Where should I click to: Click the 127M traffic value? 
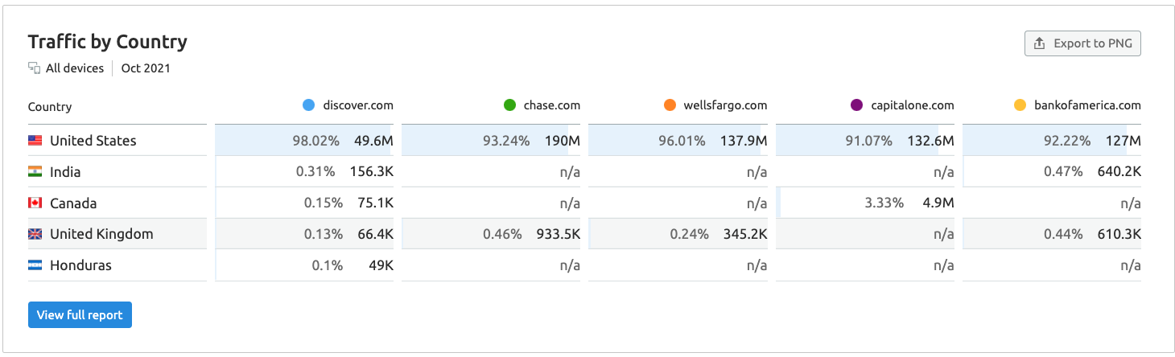click(x=1123, y=141)
